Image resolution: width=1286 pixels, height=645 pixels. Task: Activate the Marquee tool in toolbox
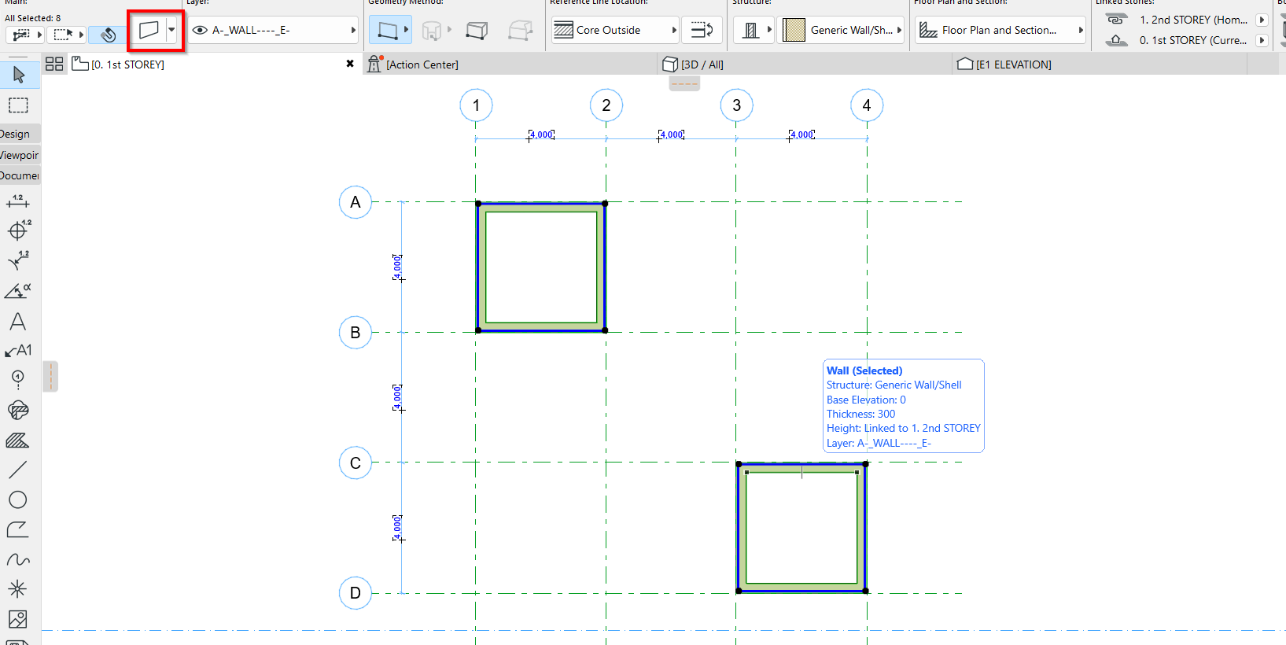(x=18, y=105)
